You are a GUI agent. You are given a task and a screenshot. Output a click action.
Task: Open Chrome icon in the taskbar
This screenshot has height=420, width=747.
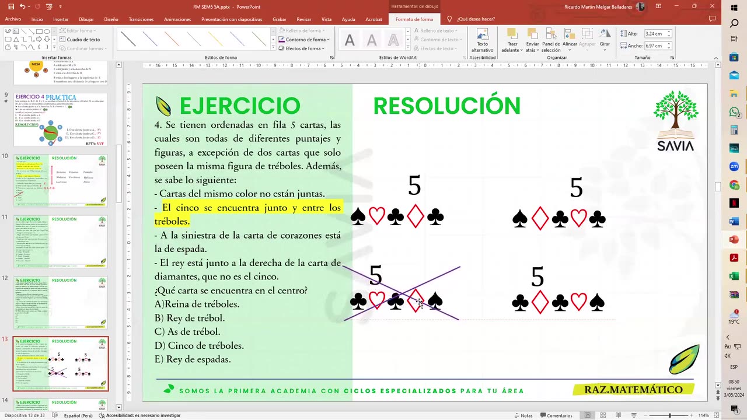coord(734,185)
